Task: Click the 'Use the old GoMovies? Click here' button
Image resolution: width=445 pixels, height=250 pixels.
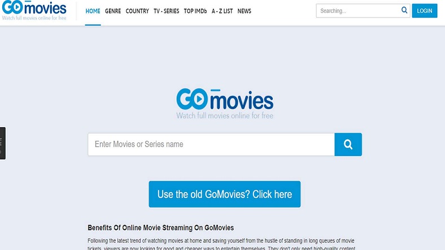Action: point(225,194)
